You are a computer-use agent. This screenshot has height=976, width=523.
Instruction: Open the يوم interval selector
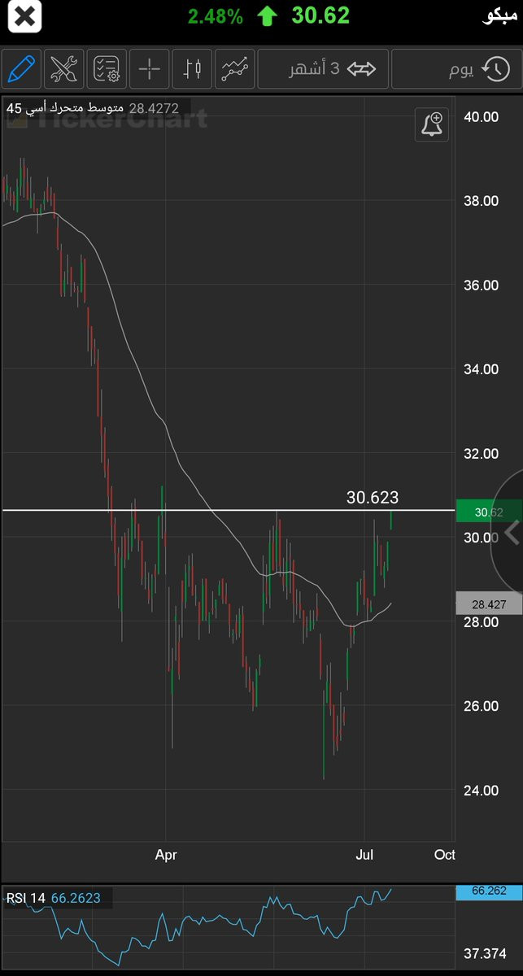pos(455,69)
